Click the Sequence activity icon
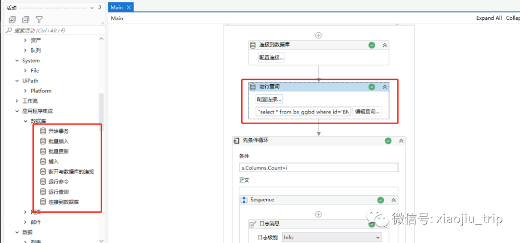 244,200
